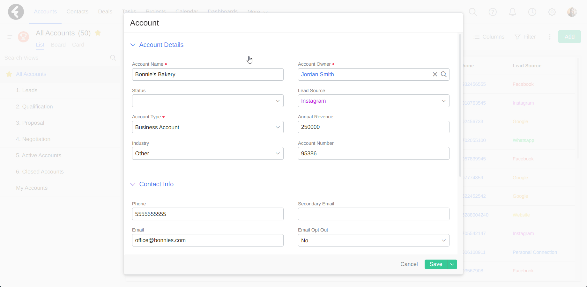The image size is (587, 287).
Task: Click the Lead Source column header
Action: tap(527, 66)
